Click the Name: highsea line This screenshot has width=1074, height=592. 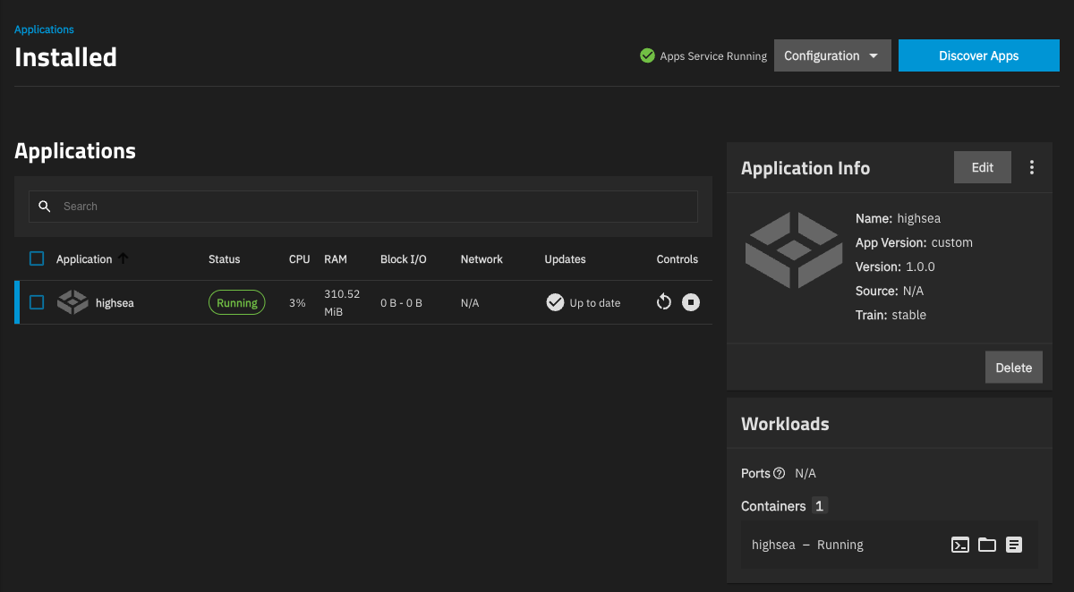tap(898, 218)
